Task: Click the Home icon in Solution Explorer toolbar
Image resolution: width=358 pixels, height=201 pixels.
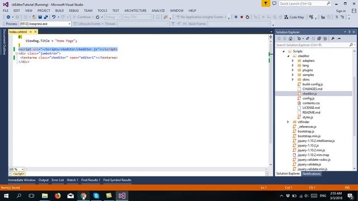Action: [x=290, y=39]
